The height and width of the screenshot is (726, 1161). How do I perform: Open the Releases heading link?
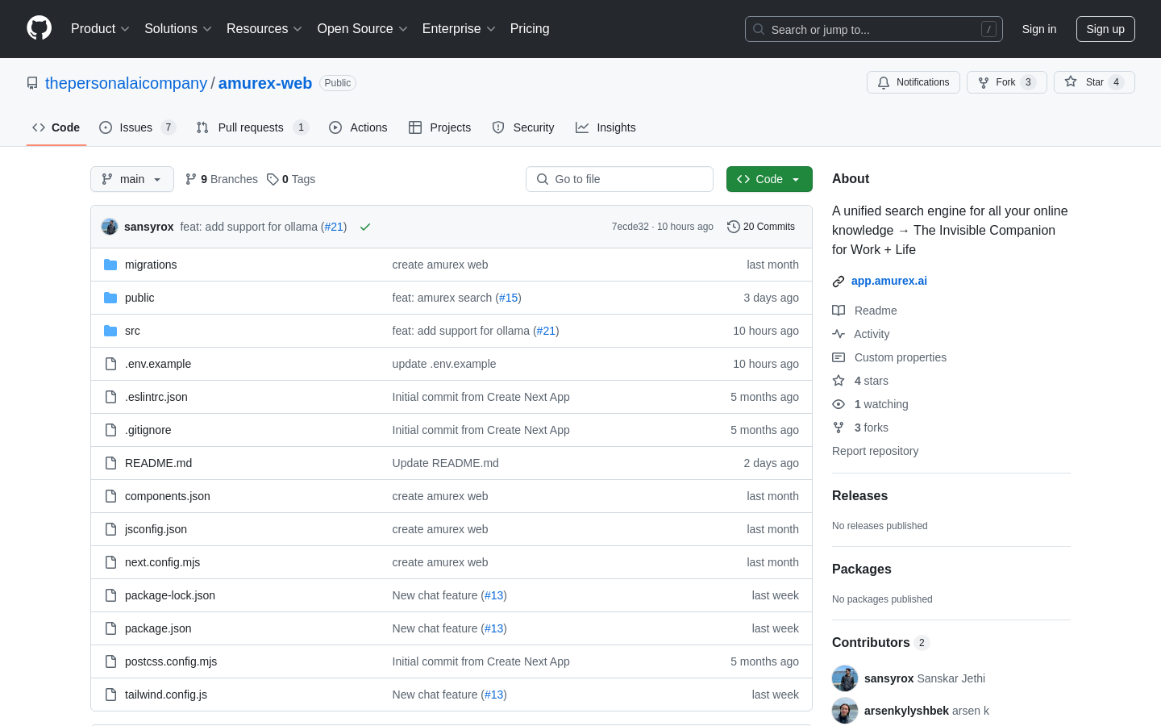(859, 496)
